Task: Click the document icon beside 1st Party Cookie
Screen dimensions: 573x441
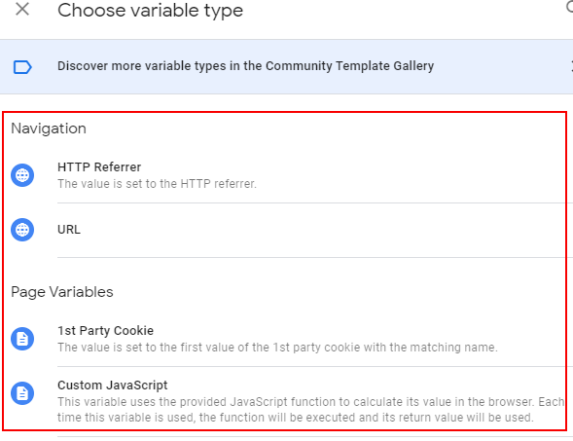Action: [x=22, y=339]
